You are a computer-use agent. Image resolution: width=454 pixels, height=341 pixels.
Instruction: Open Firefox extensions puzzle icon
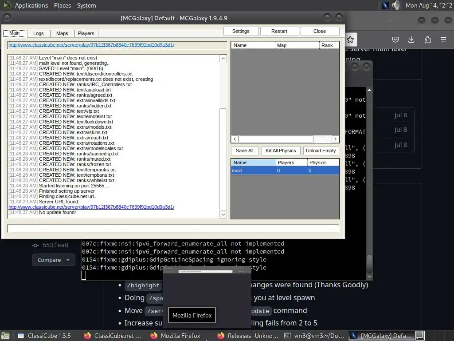click(427, 40)
